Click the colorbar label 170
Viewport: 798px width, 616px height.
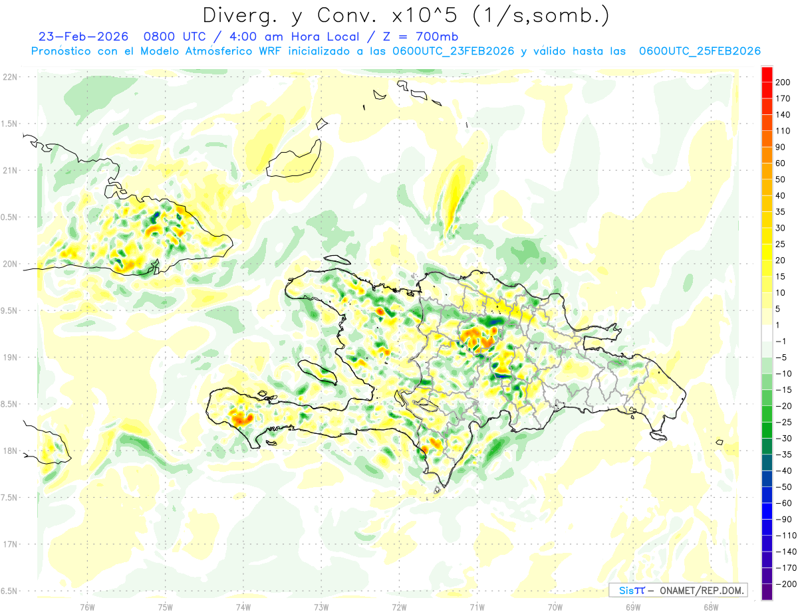point(783,98)
